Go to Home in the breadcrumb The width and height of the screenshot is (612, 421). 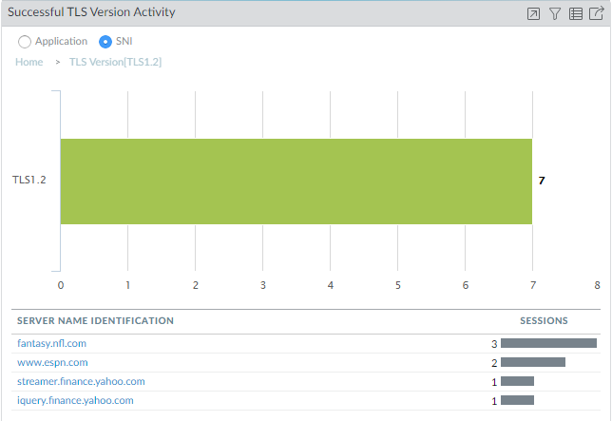[x=29, y=62]
